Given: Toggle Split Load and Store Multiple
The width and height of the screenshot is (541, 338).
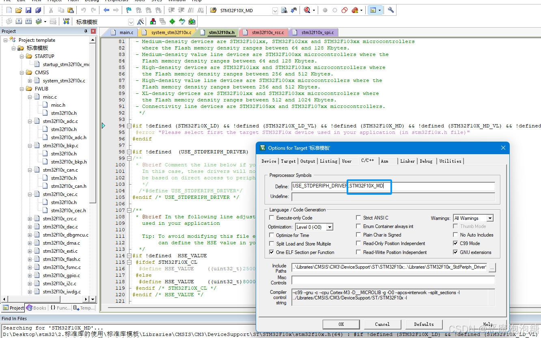Looking at the screenshot, I should [272, 243].
